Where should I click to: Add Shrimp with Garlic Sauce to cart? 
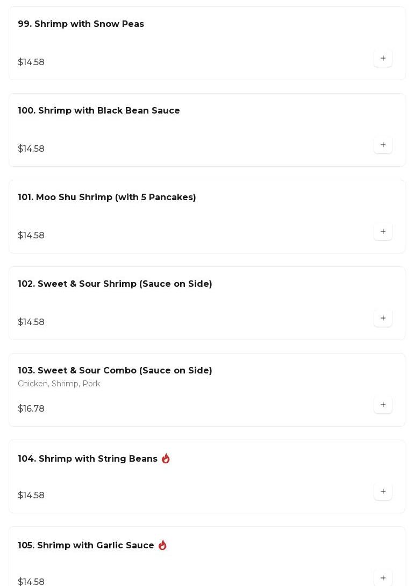[x=383, y=577]
